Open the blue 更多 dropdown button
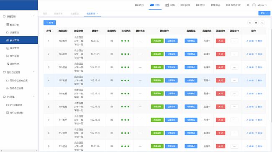 (264, 13)
